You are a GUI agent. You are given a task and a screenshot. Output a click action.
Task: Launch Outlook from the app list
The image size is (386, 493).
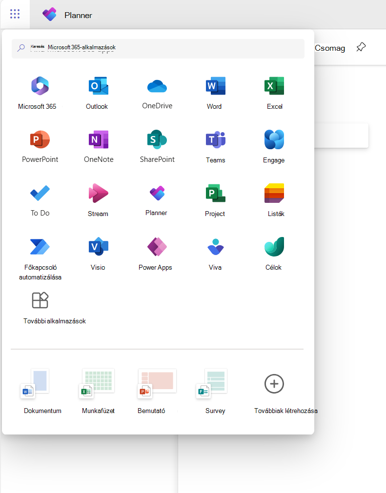(x=98, y=93)
